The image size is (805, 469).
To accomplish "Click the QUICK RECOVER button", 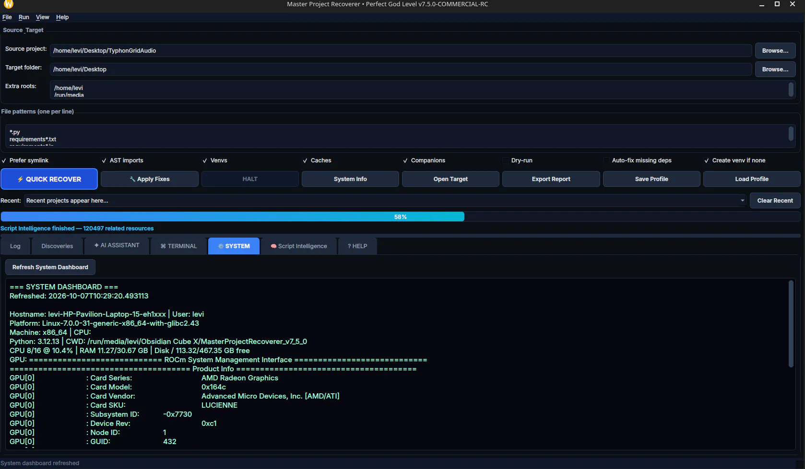I will pos(49,179).
